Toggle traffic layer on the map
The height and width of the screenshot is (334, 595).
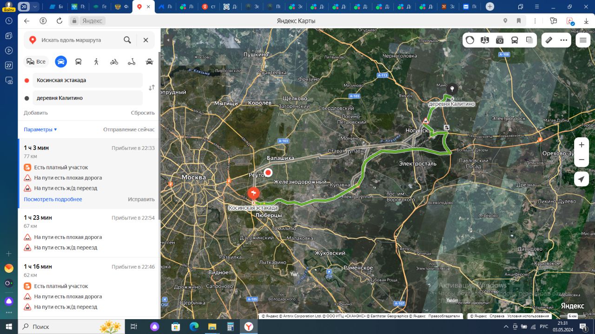(x=470, y=40)
